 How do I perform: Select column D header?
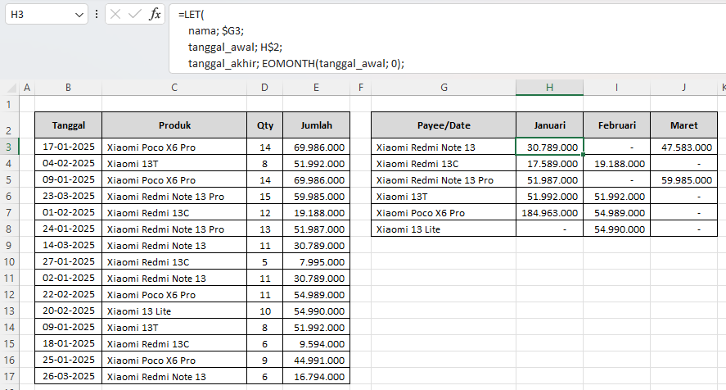click(264, 87)
